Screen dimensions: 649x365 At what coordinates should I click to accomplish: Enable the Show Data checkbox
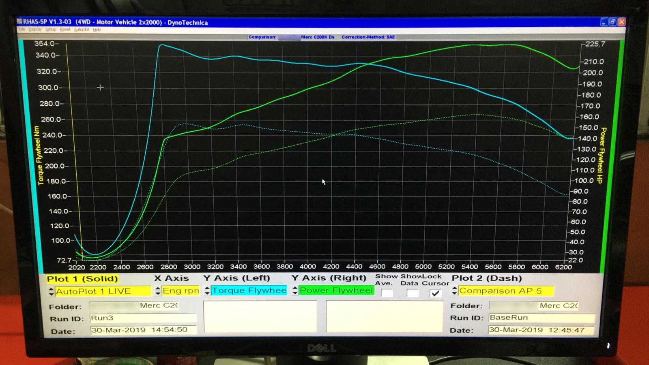pyautogui.click(x=413, y=293)
